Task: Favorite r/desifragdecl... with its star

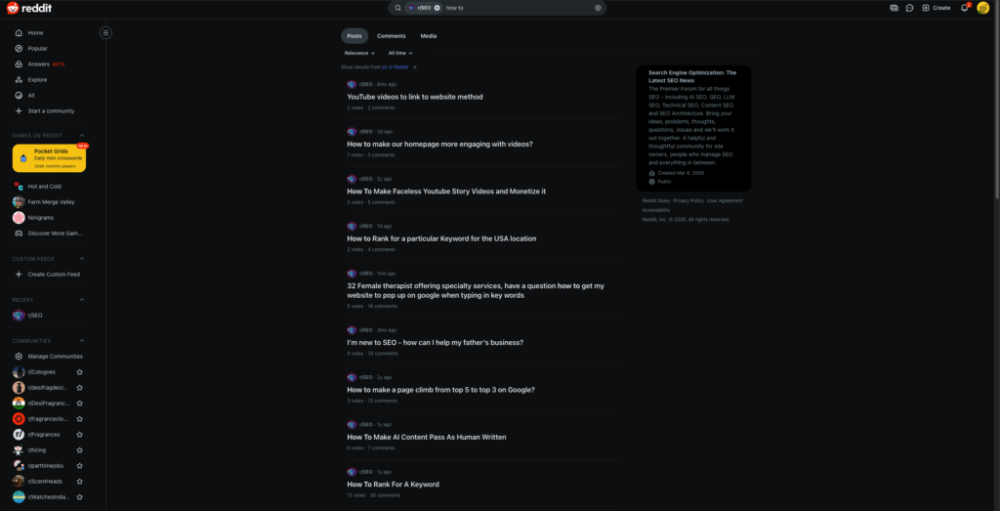Action: pyautogui.click(x=80, y=387)
